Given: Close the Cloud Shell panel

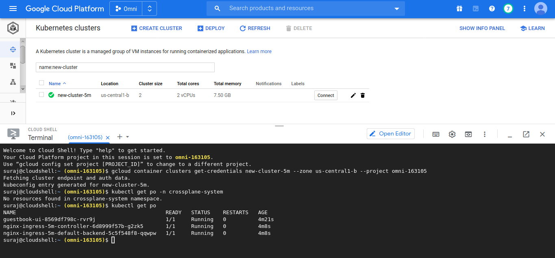Looking at the screenshot, I should pos(542,134).
